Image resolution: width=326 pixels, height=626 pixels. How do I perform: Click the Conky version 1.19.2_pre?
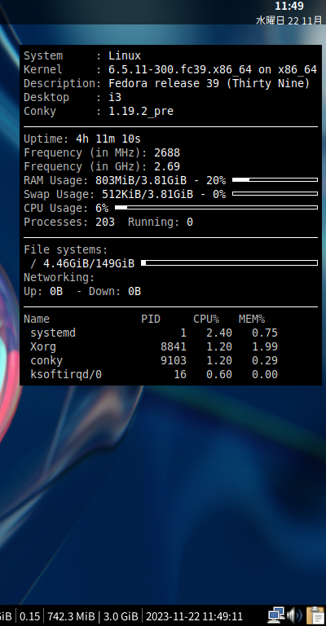[x=141, y=111]
